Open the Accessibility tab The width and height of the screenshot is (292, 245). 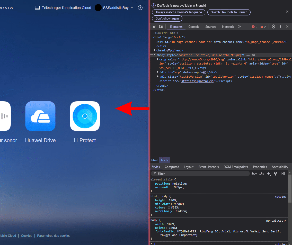(280, 167)
